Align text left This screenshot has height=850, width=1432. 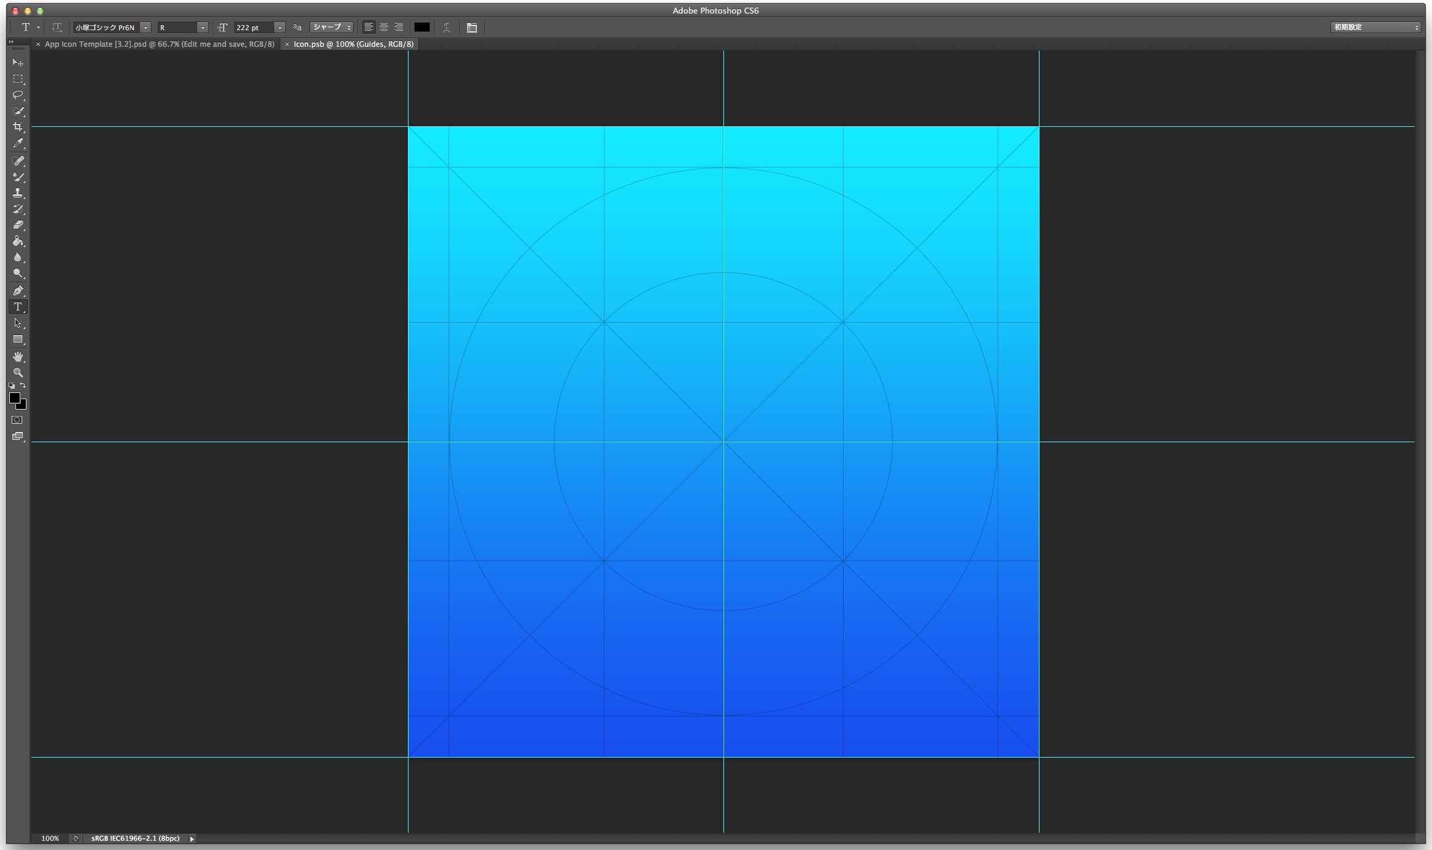point(368,27)
